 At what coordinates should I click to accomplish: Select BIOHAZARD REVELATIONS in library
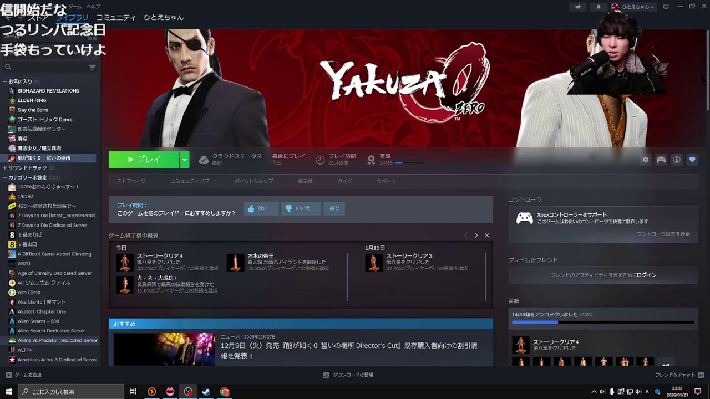coord(48,91)
